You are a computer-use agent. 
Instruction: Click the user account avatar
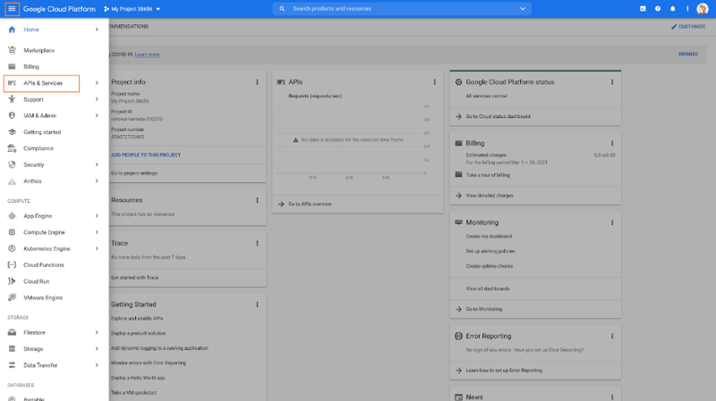[703, 9]
